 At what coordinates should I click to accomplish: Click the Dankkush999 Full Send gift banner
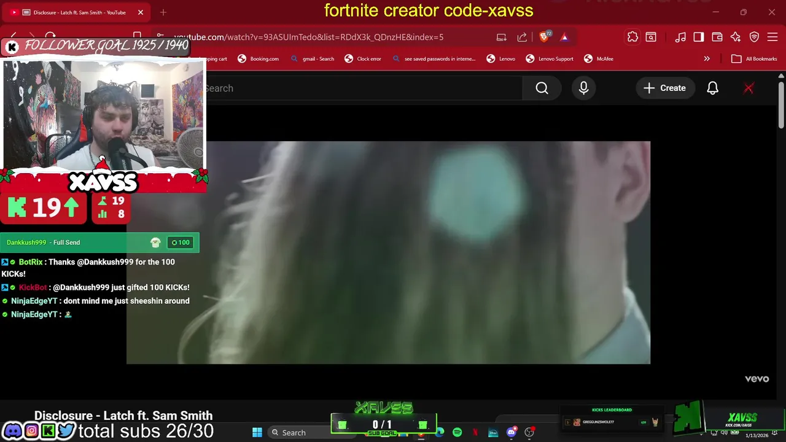point(99,242)
